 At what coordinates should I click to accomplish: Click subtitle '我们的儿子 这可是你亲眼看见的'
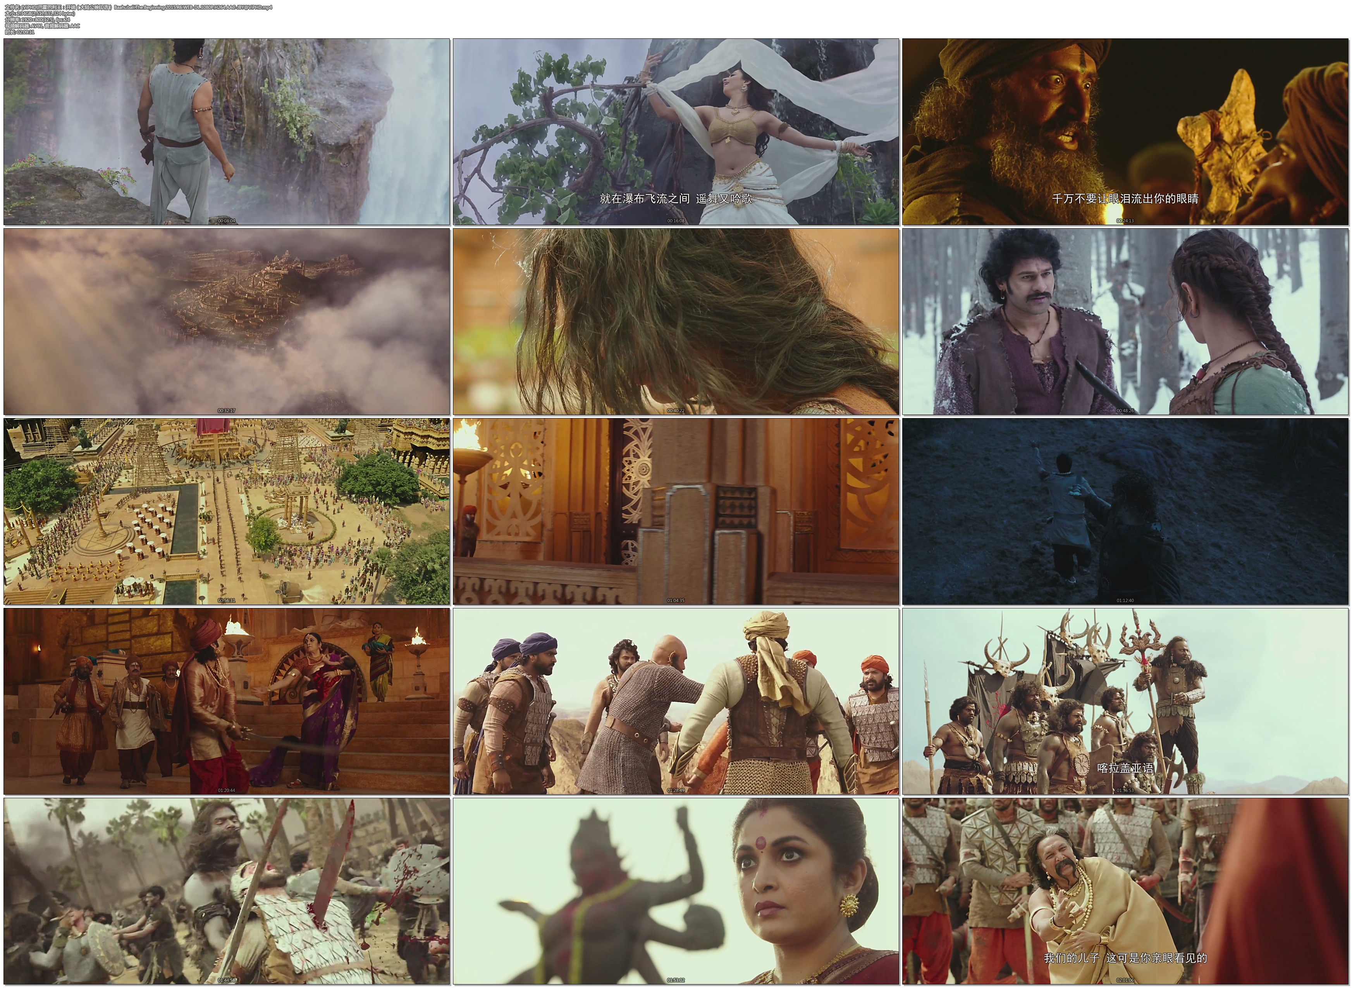(x=1125, y=958)
